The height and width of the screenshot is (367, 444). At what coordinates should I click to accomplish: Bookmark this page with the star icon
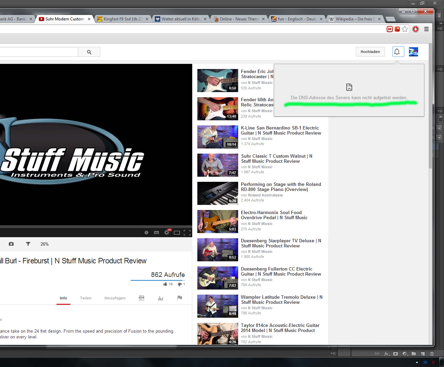(405, 29)
